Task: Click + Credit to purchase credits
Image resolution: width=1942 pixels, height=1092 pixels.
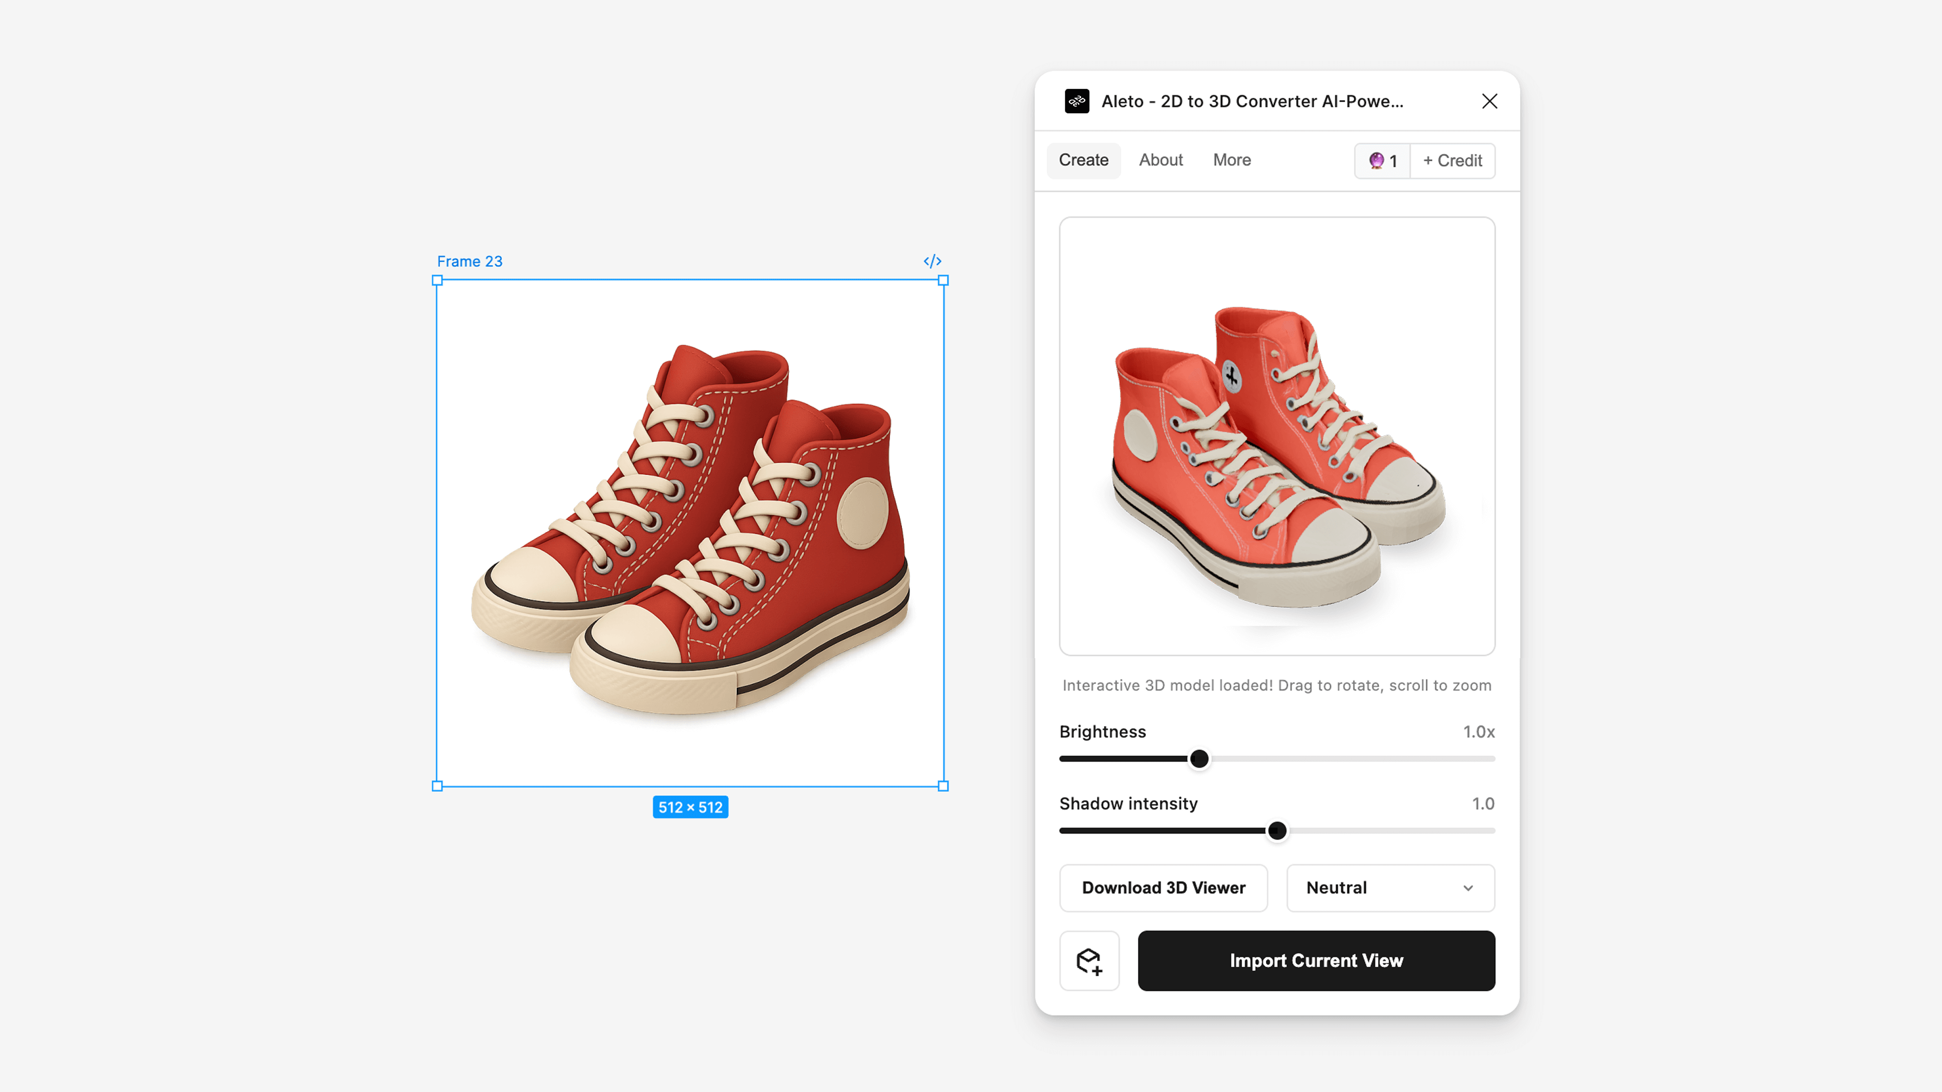Action: 1451,161
